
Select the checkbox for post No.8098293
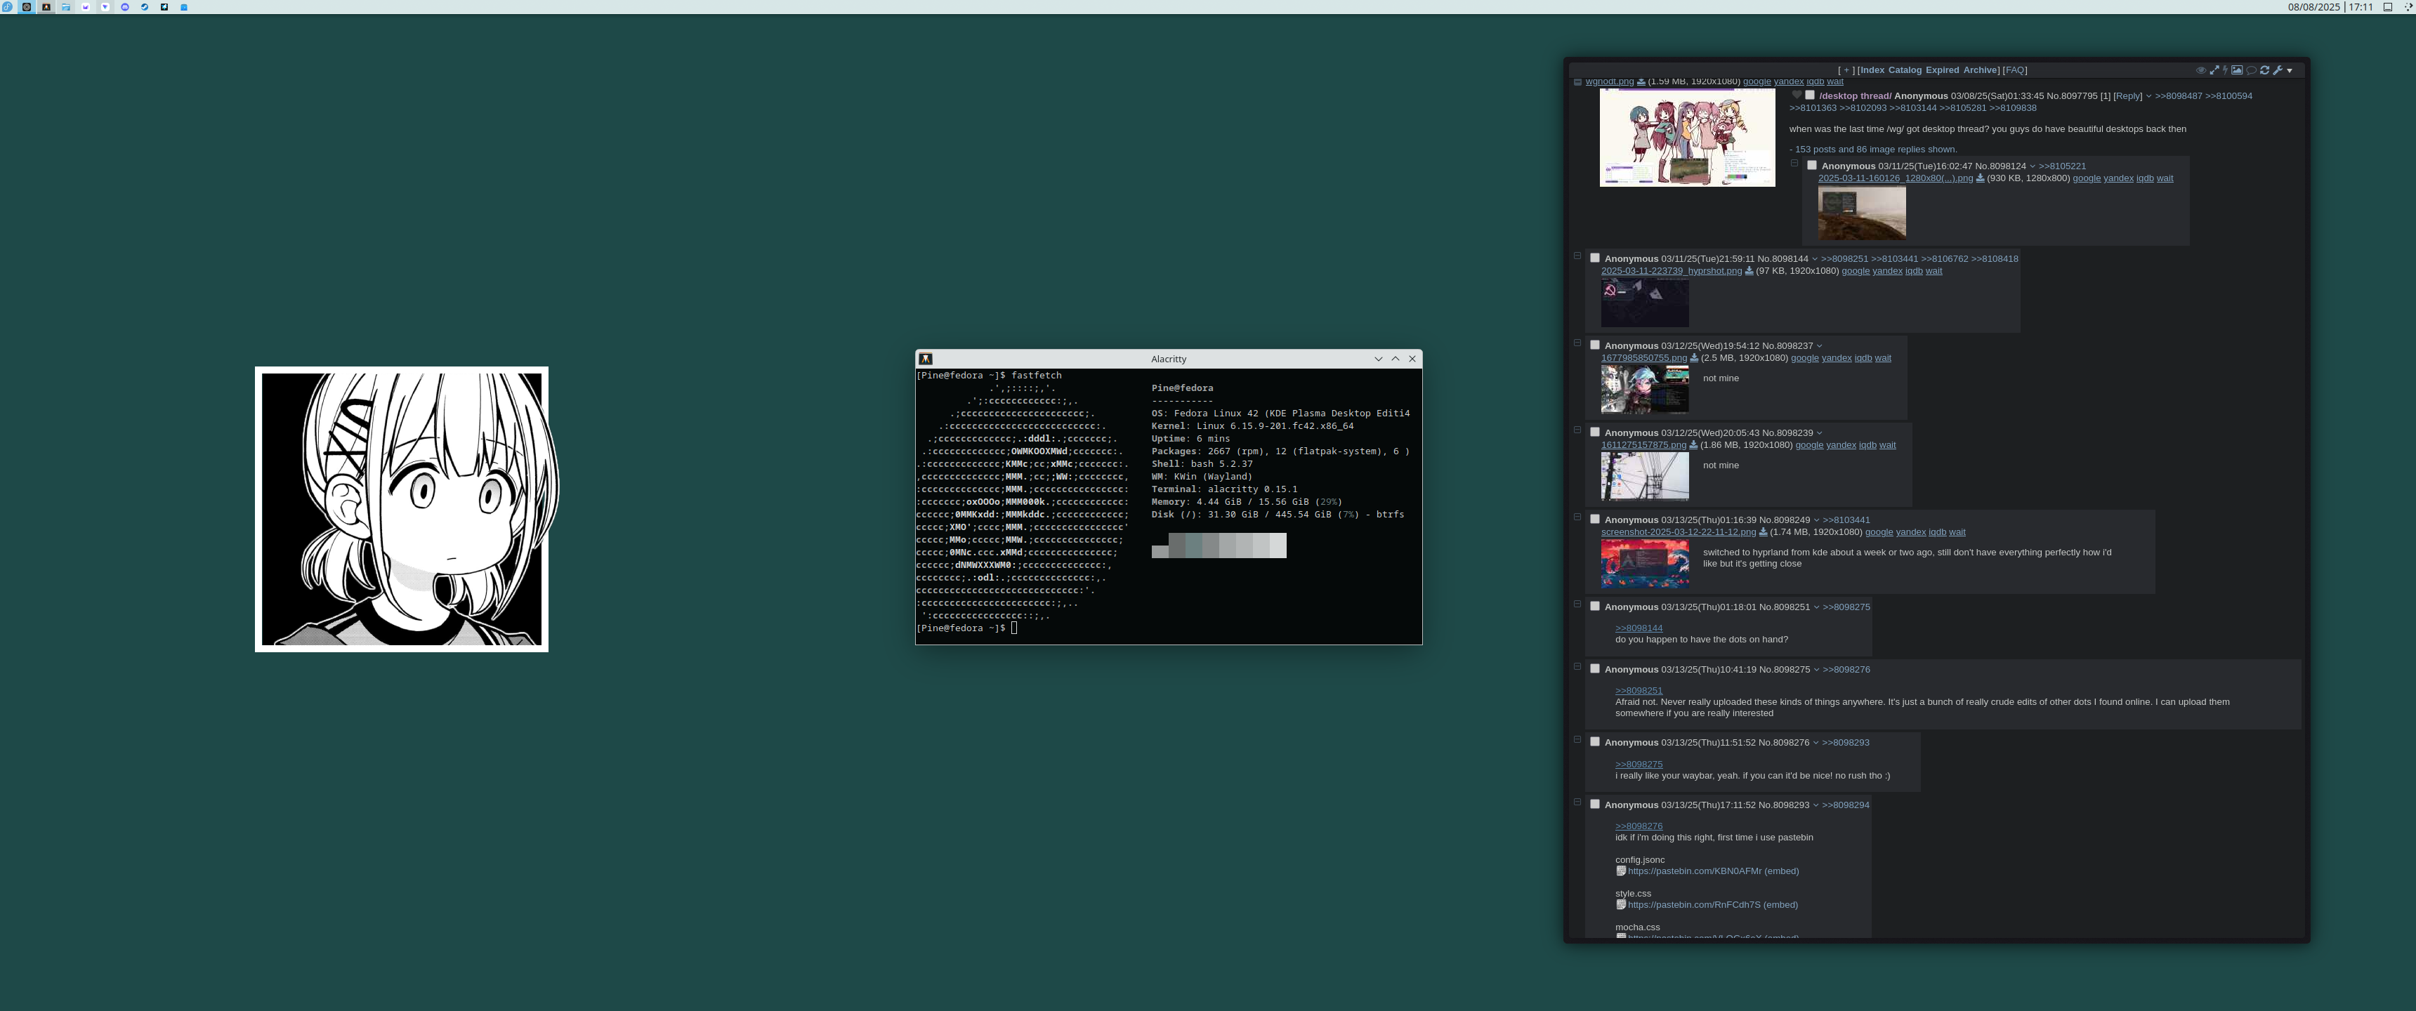click(x=1594, y=804)
